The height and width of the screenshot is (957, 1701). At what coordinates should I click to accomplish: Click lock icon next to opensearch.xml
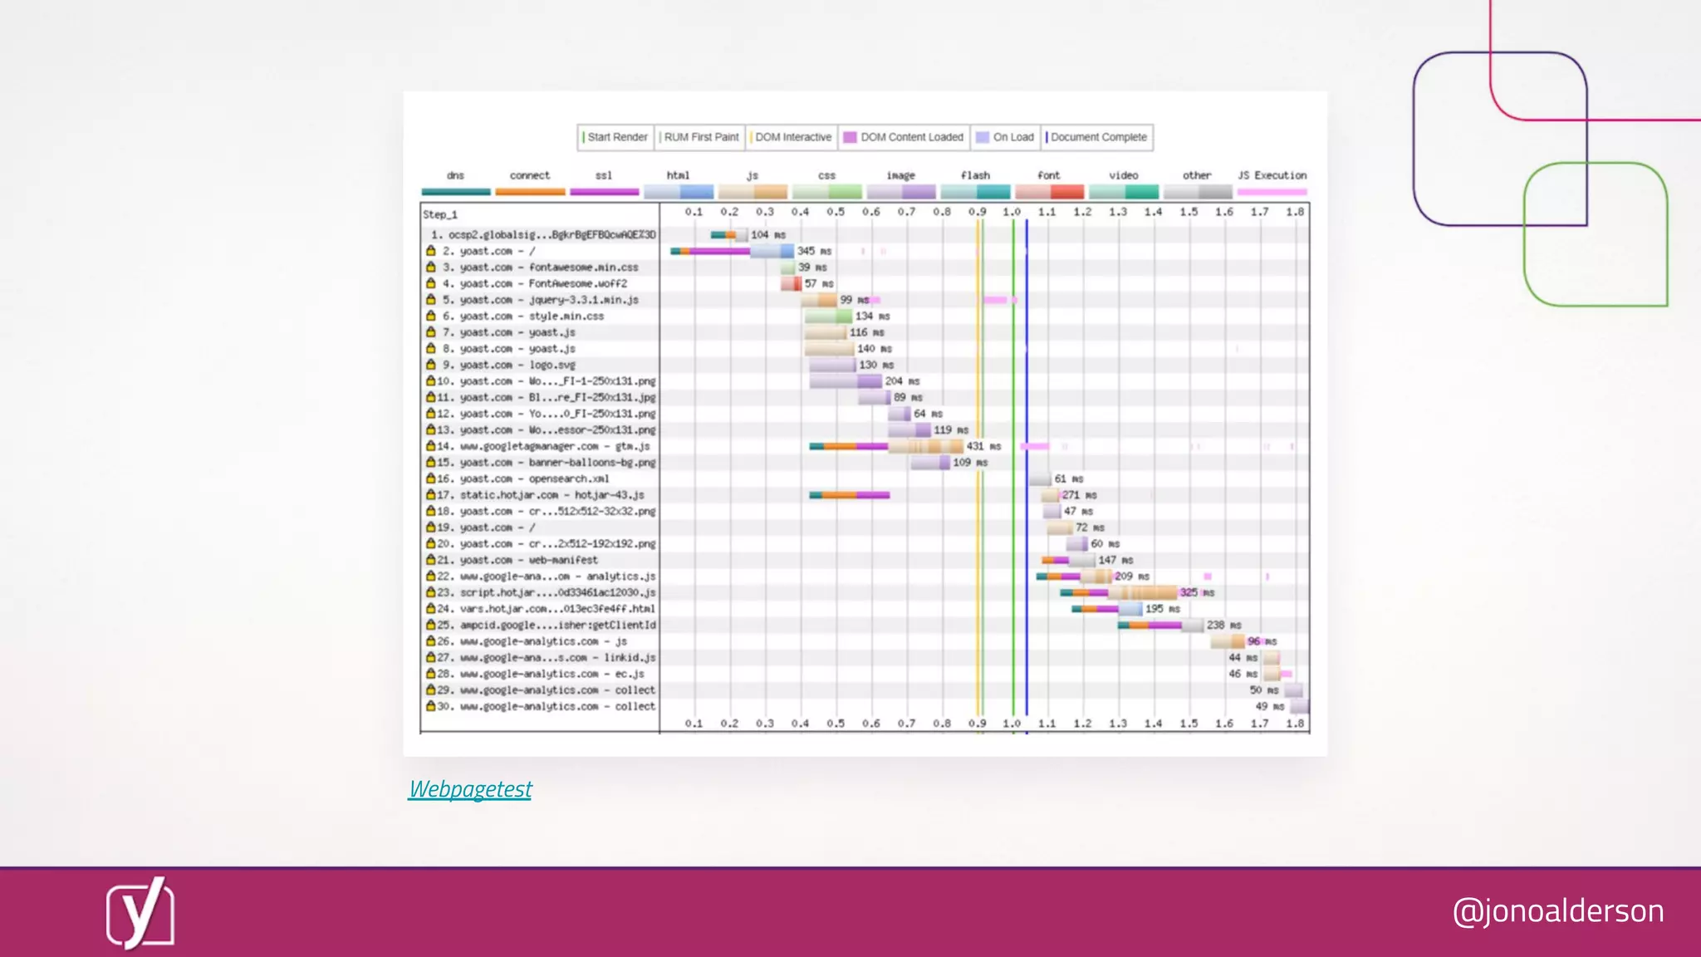pos(430,478)
